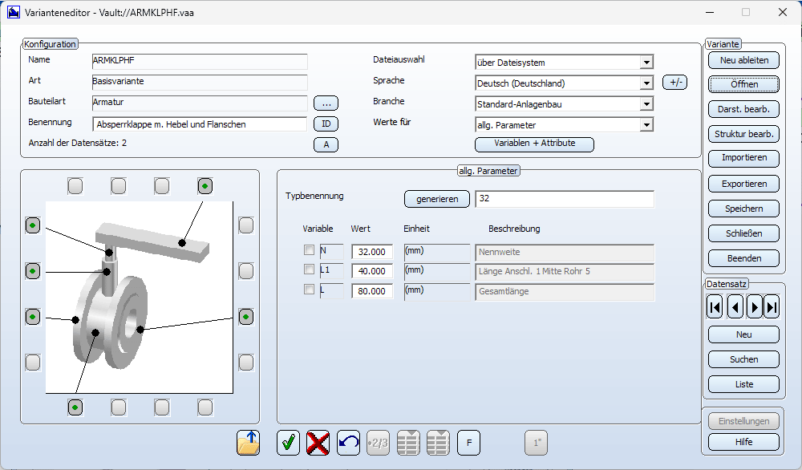Jump to the first data record
The image size is (802, 470).
(x=715, y=307)
